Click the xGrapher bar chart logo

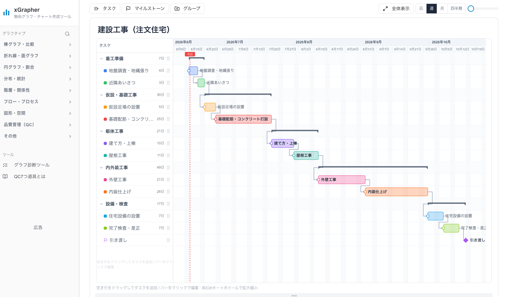6,12
